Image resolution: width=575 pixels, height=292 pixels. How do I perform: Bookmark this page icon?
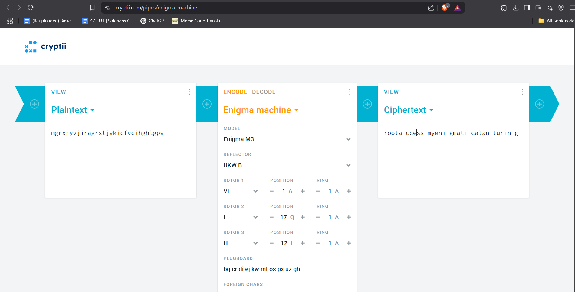click(x=92, y=8)
